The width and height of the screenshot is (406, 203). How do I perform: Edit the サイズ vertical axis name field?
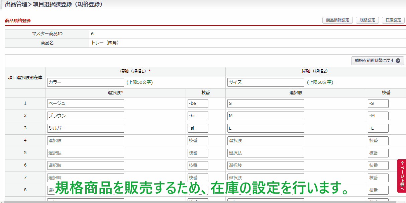coord(266,82)
